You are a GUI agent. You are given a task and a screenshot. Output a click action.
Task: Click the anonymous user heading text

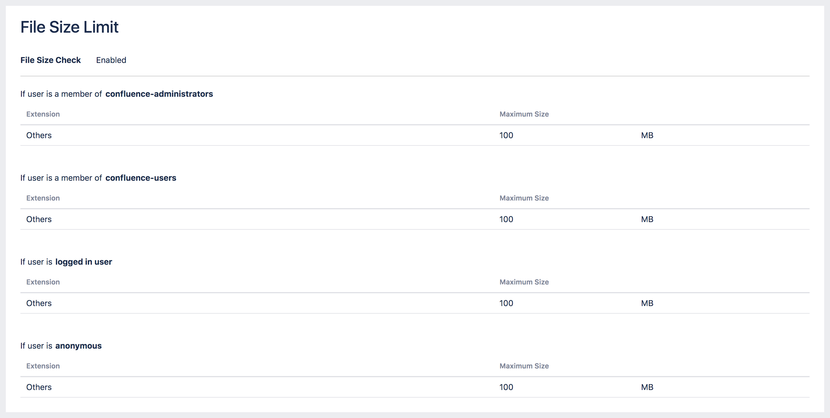point(78,346)
